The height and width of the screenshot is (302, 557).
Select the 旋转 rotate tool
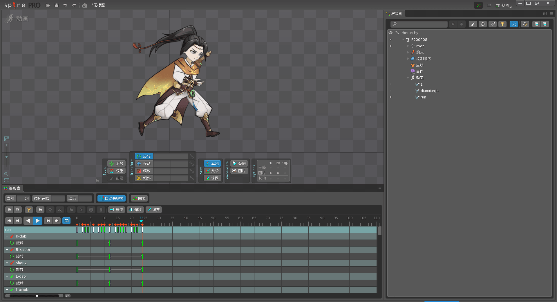144,156
